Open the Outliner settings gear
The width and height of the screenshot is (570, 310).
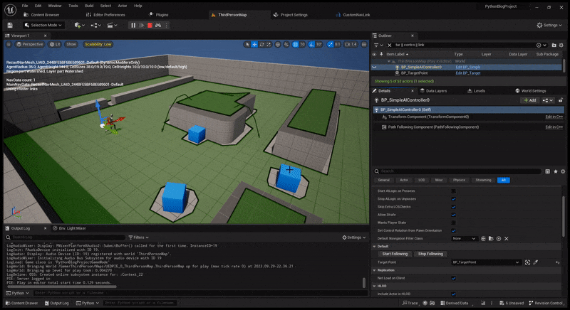point(561,45)
